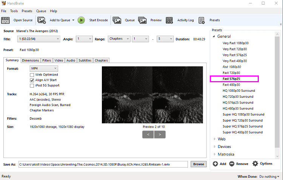The width and height of the screenshot is (283, 180).
Task: Select the Fast 576p25 preset
Action: (231, 79)
